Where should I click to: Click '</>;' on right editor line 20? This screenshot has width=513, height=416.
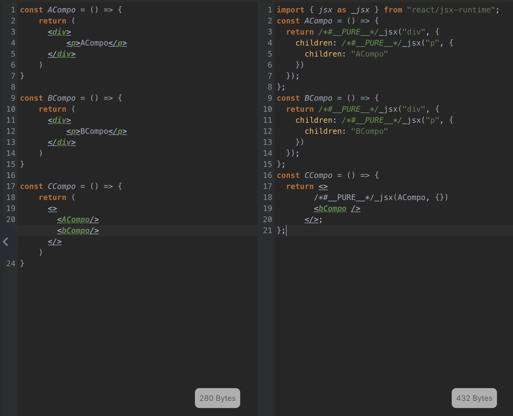point(314,220)
